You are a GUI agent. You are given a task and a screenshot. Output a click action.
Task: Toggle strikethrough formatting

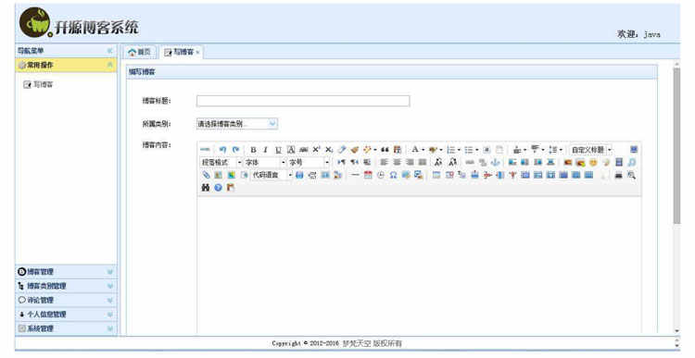pyautogui.click(x=304, y=150)
